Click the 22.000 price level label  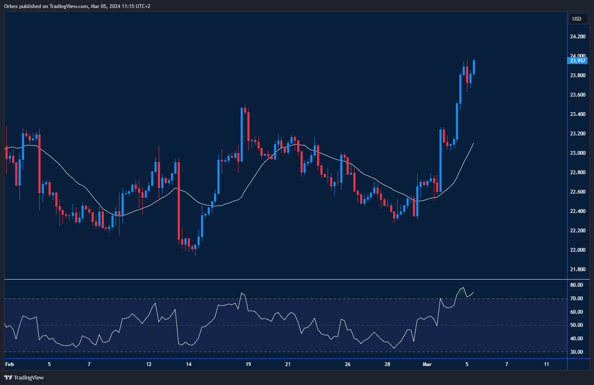pyautogui.click(x=578, y=250)
